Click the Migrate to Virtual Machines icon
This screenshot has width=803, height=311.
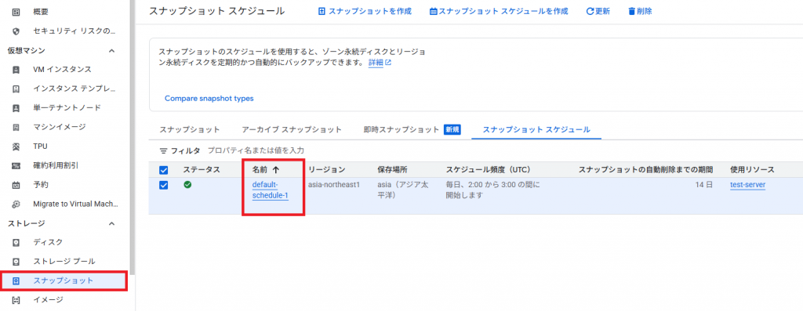click(x=16, y=204)
